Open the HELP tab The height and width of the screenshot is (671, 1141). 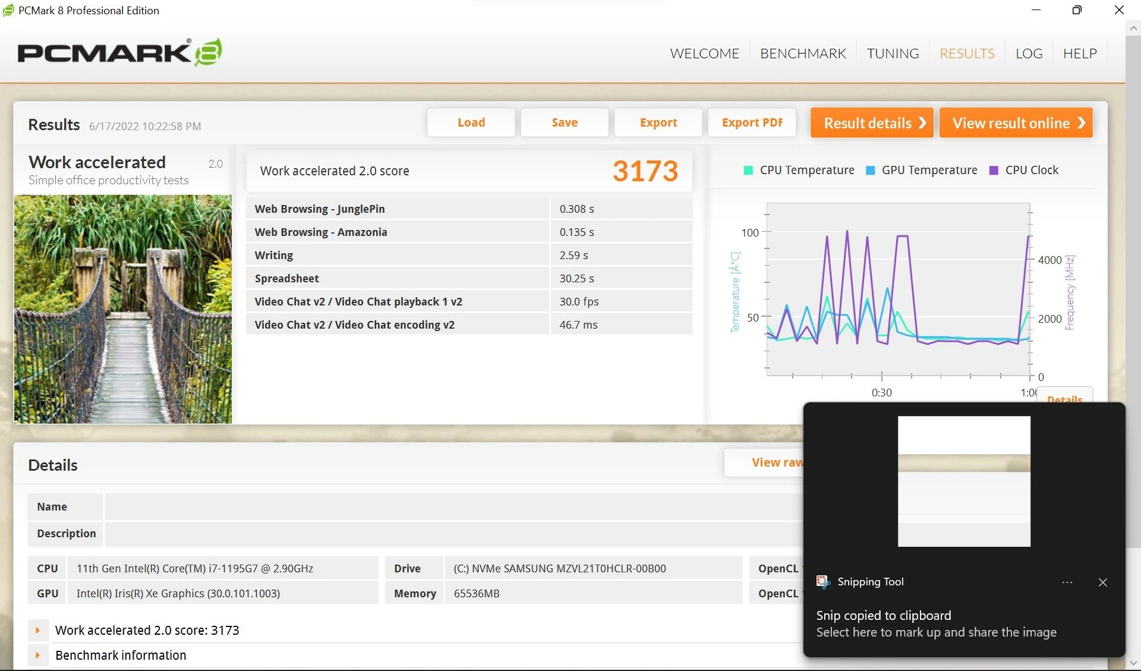click(1080, 53)
